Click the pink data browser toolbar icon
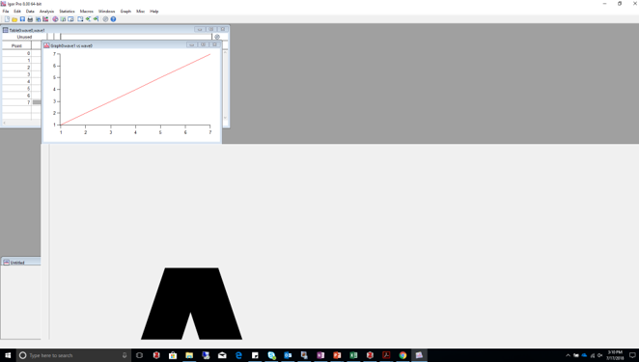This screenshot has width=639, height=362. coord(55,19)
